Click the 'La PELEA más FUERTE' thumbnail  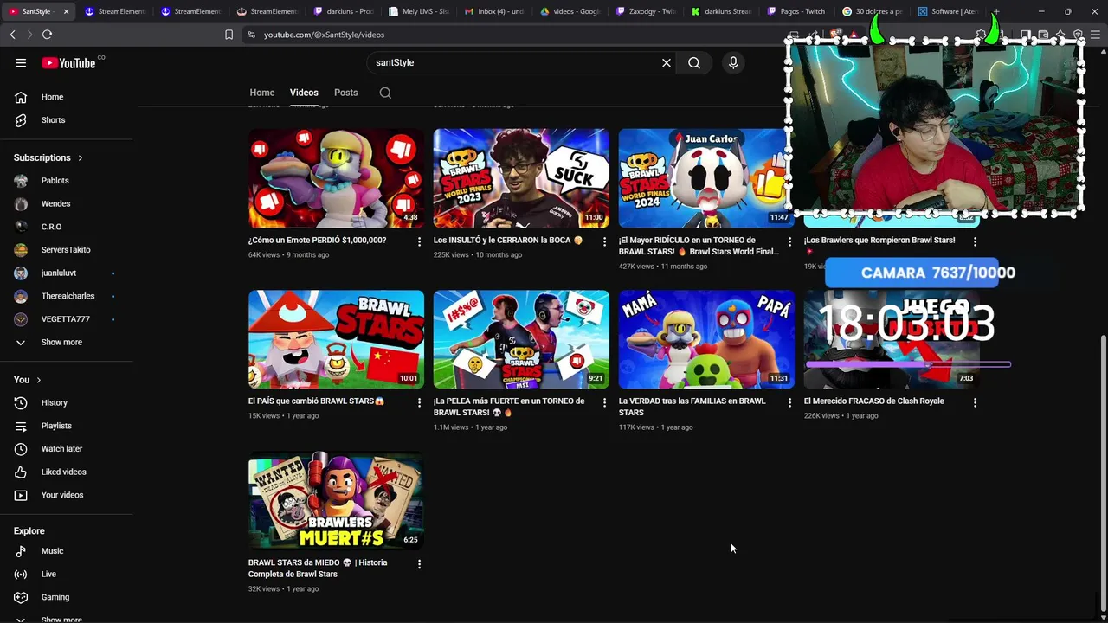point(521,339)
